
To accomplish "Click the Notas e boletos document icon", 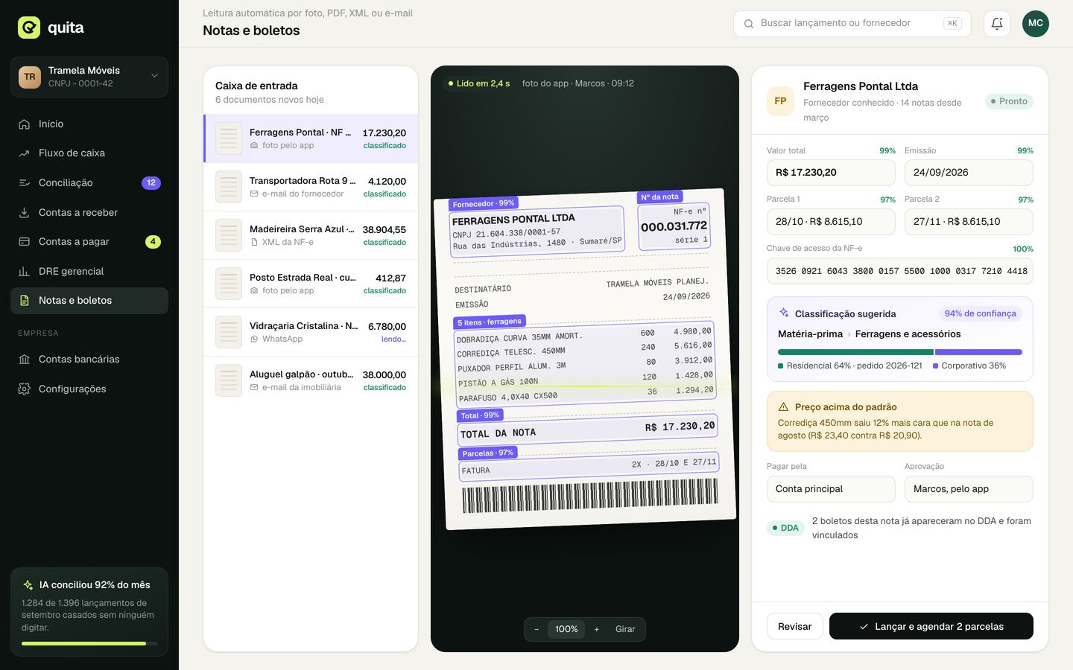I will coord(25,301).
